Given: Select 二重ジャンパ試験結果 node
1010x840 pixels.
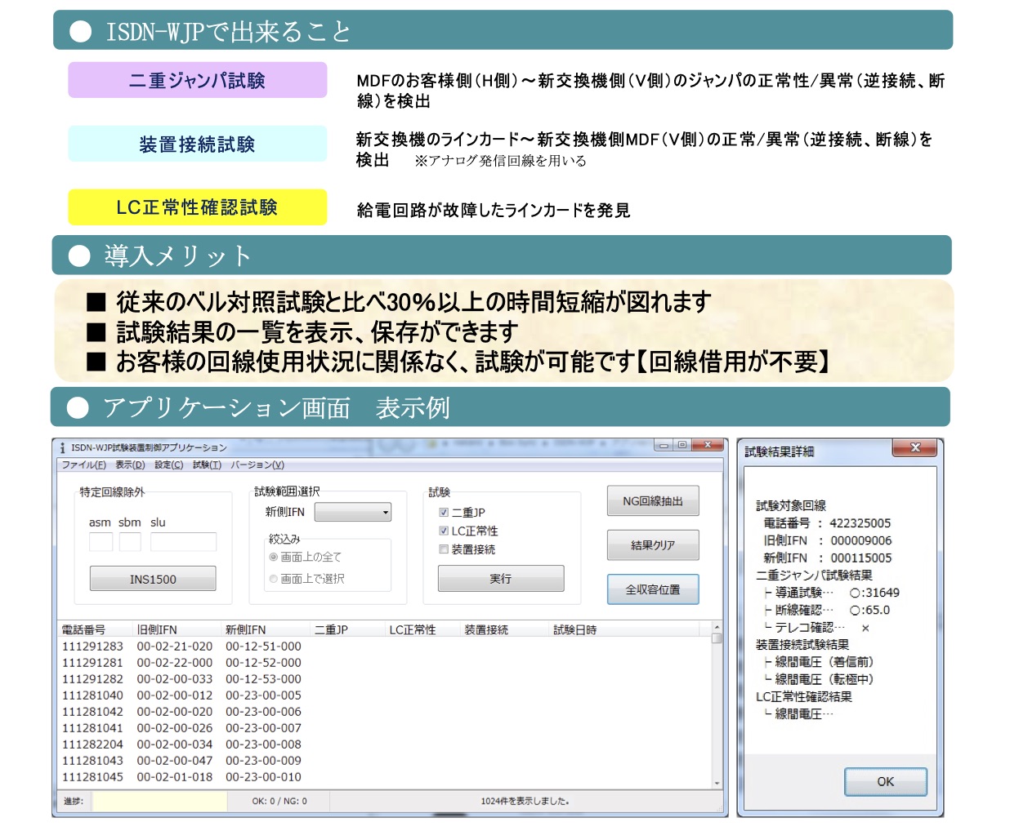Looking at the screenshot, I should click(x=814, y=576).
